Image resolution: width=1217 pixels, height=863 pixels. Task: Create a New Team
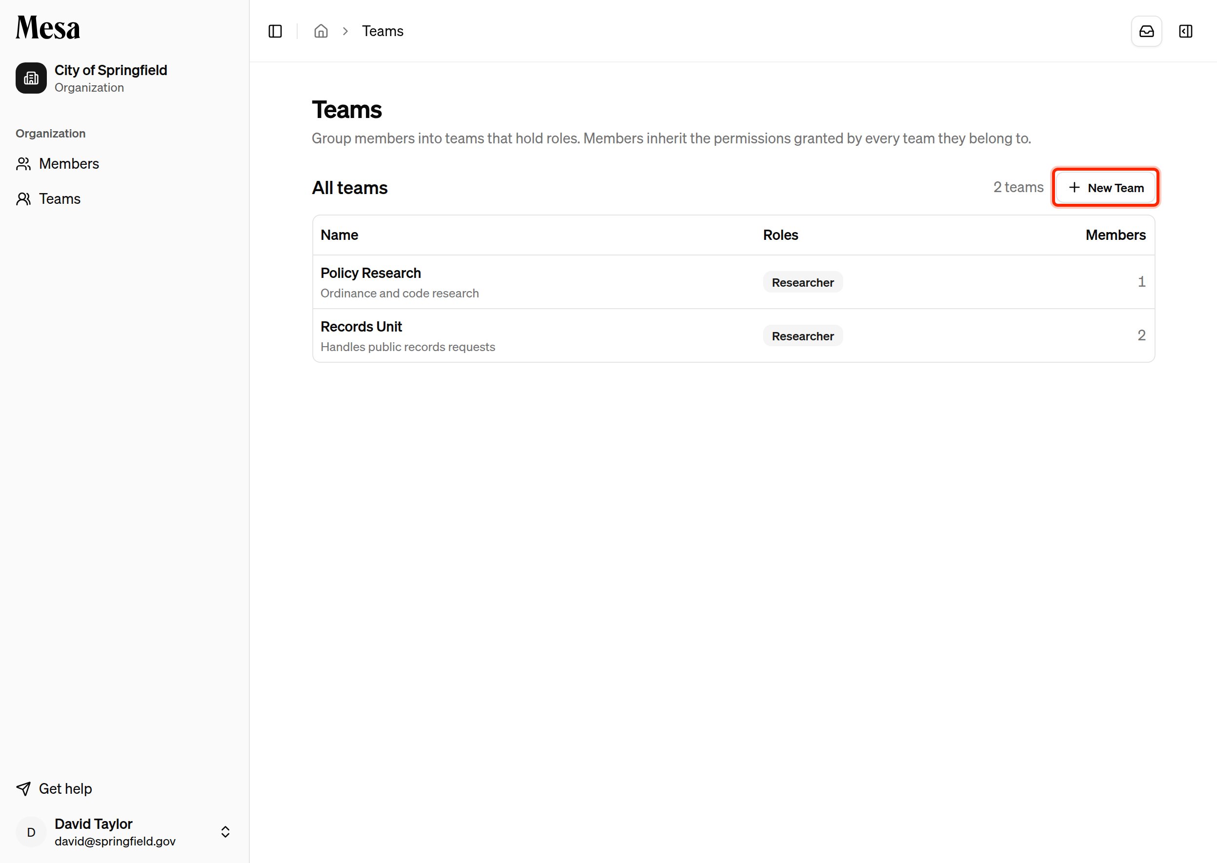(1106, 188)
